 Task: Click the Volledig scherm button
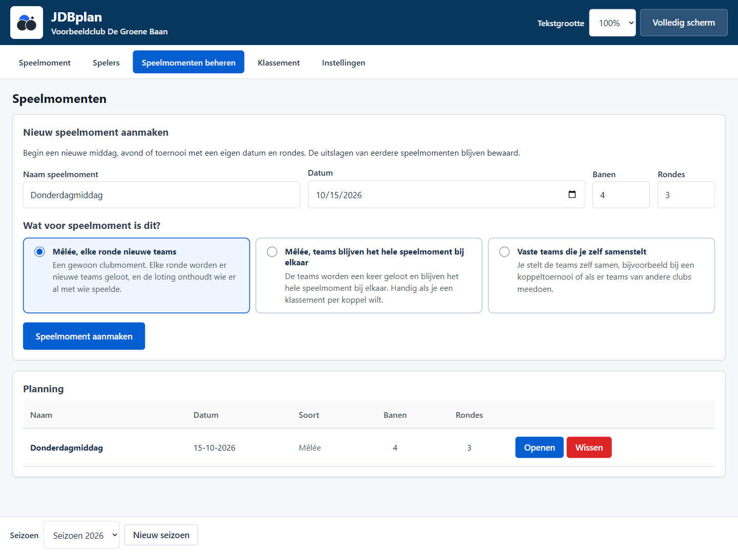684,23
